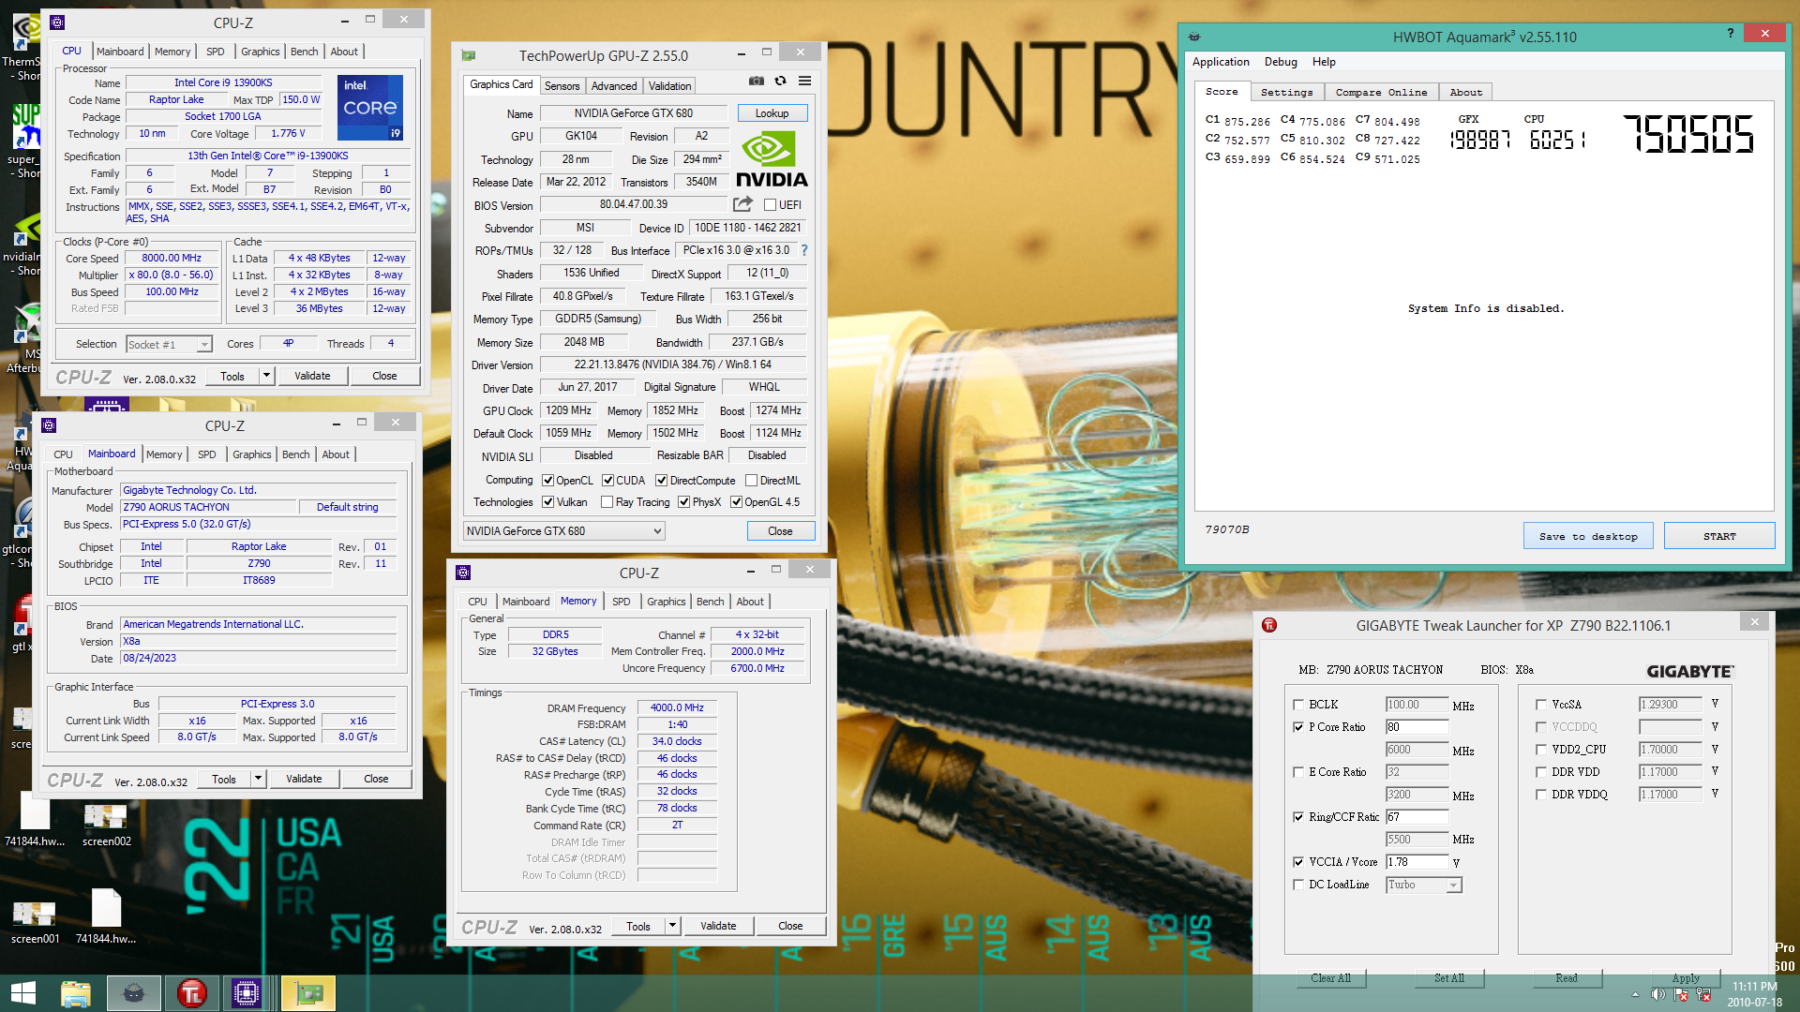Viewport: 1800px width, 1012px height.
Task: Enable the E Core Ratio checkbox
Action: [x=1298, y=772]
